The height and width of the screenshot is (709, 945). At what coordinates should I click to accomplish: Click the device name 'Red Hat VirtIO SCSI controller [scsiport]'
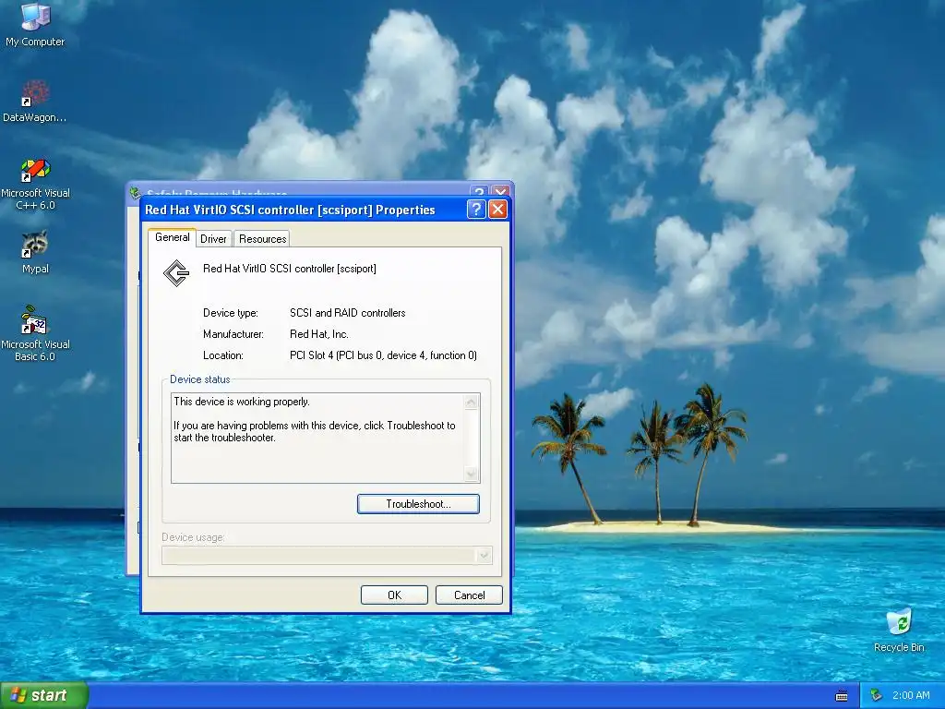[x=289, y=269]
